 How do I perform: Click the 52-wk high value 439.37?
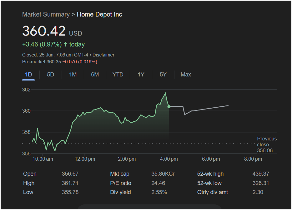point(261,174)
